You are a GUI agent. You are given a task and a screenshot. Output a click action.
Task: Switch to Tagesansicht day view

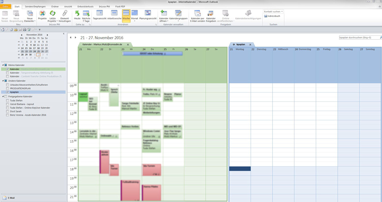click(99, 15)
